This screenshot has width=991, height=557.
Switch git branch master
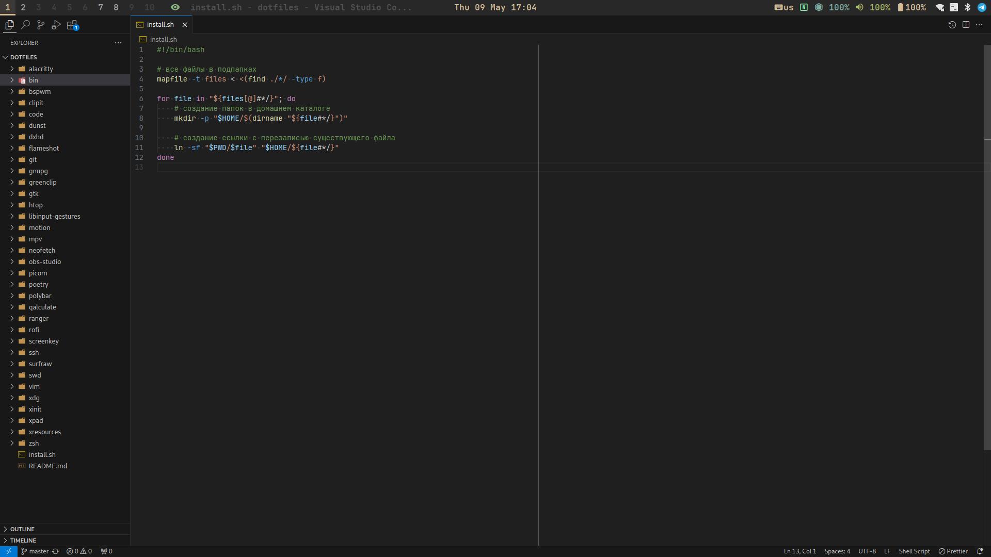pos(35,551)
